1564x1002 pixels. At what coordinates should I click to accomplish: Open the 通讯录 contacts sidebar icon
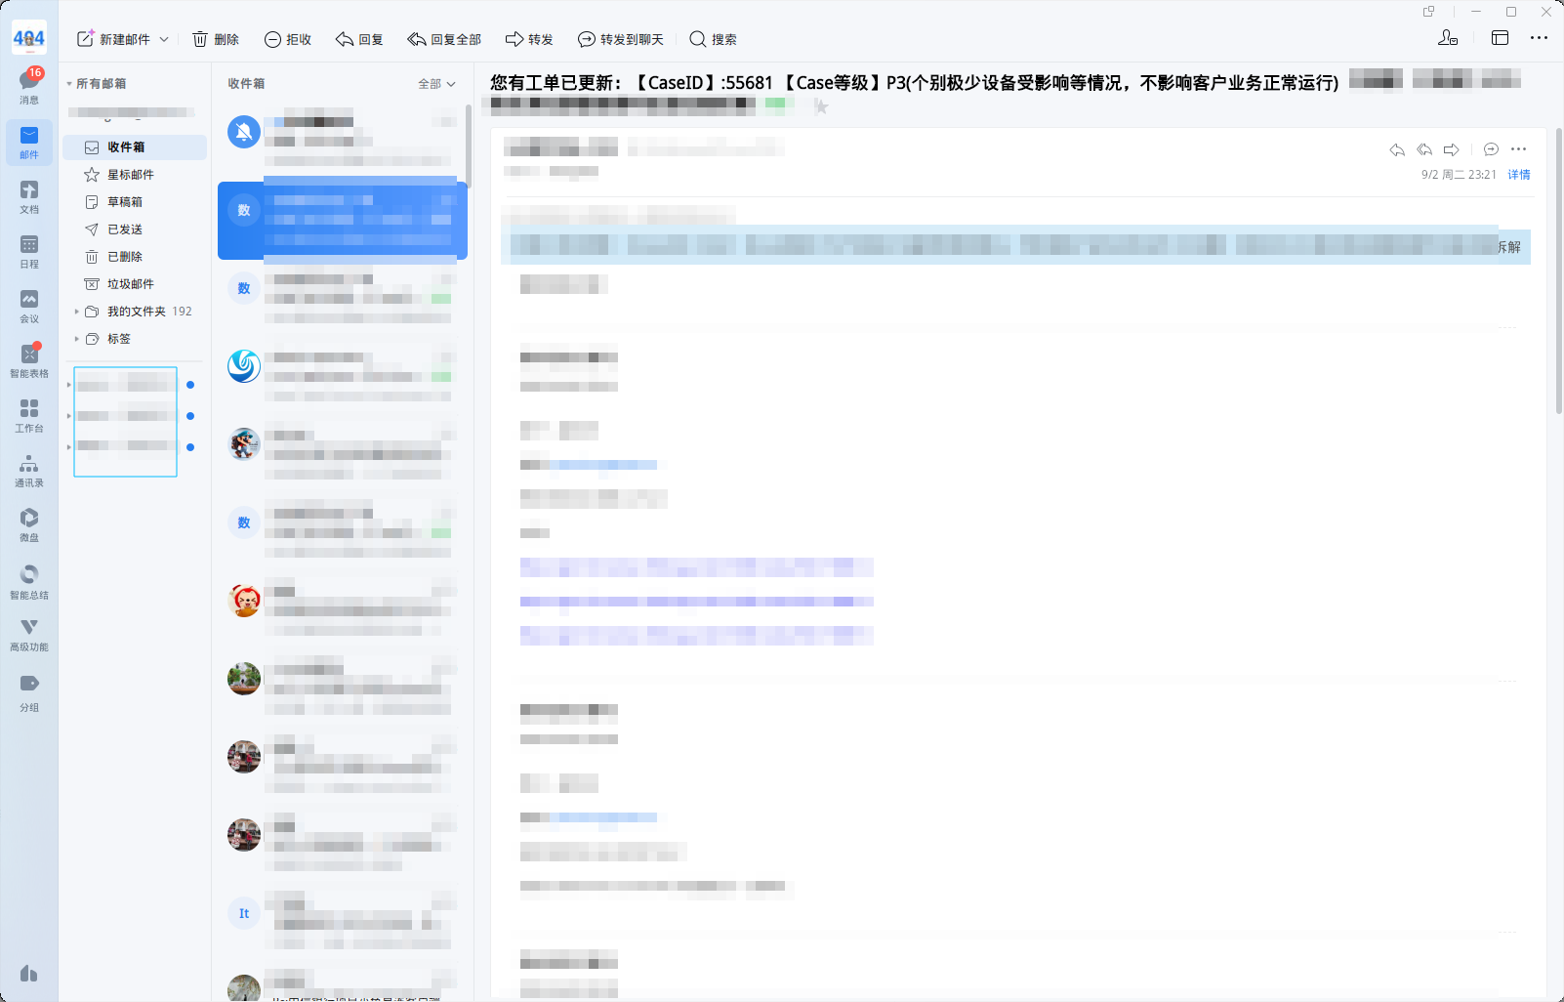click(29, 470)
